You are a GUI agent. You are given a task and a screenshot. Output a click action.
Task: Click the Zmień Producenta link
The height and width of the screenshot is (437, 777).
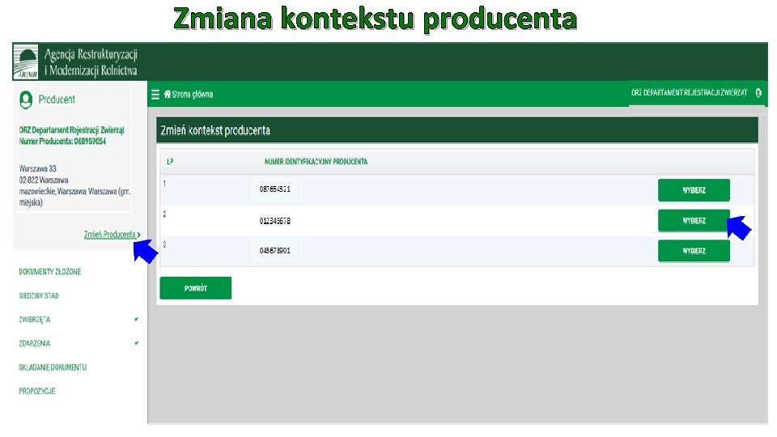[x=112, y=235]
